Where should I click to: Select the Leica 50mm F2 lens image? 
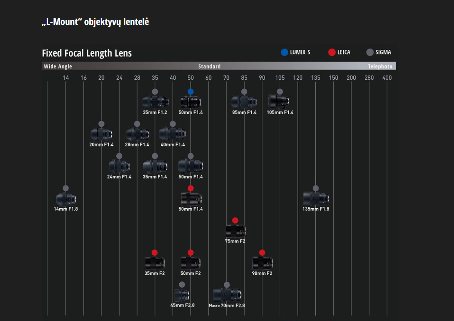[x=190, y=263]
